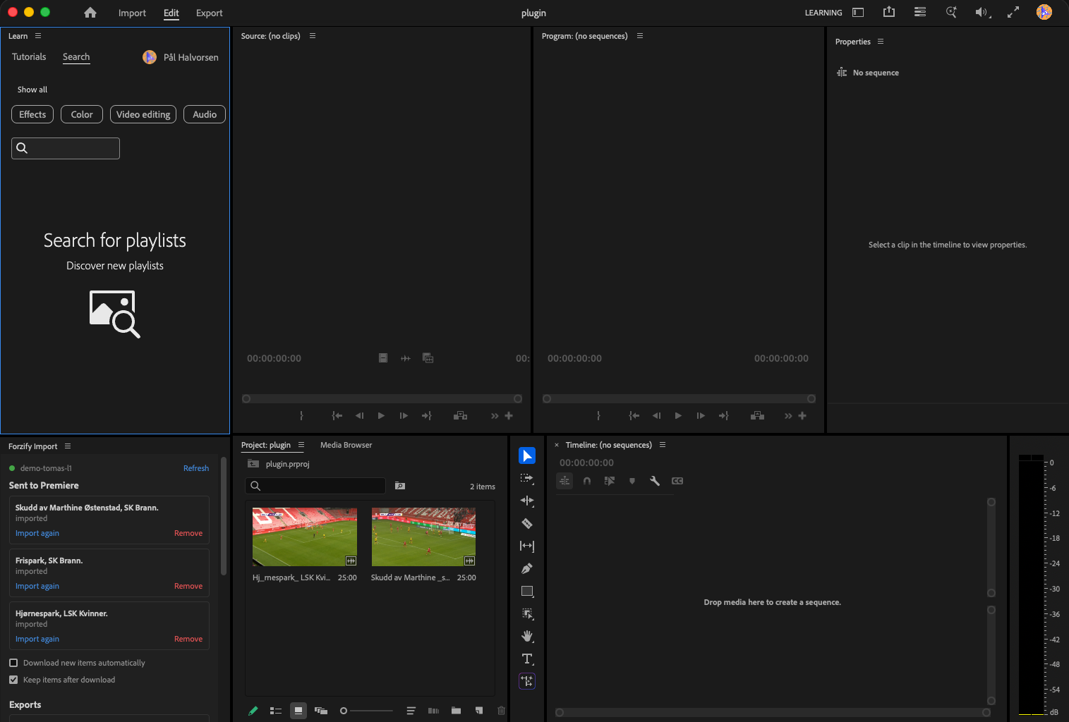Toggle insert sequences as nests in Timeline
This screenshot has height=722, width=1069.
(564, 481)
